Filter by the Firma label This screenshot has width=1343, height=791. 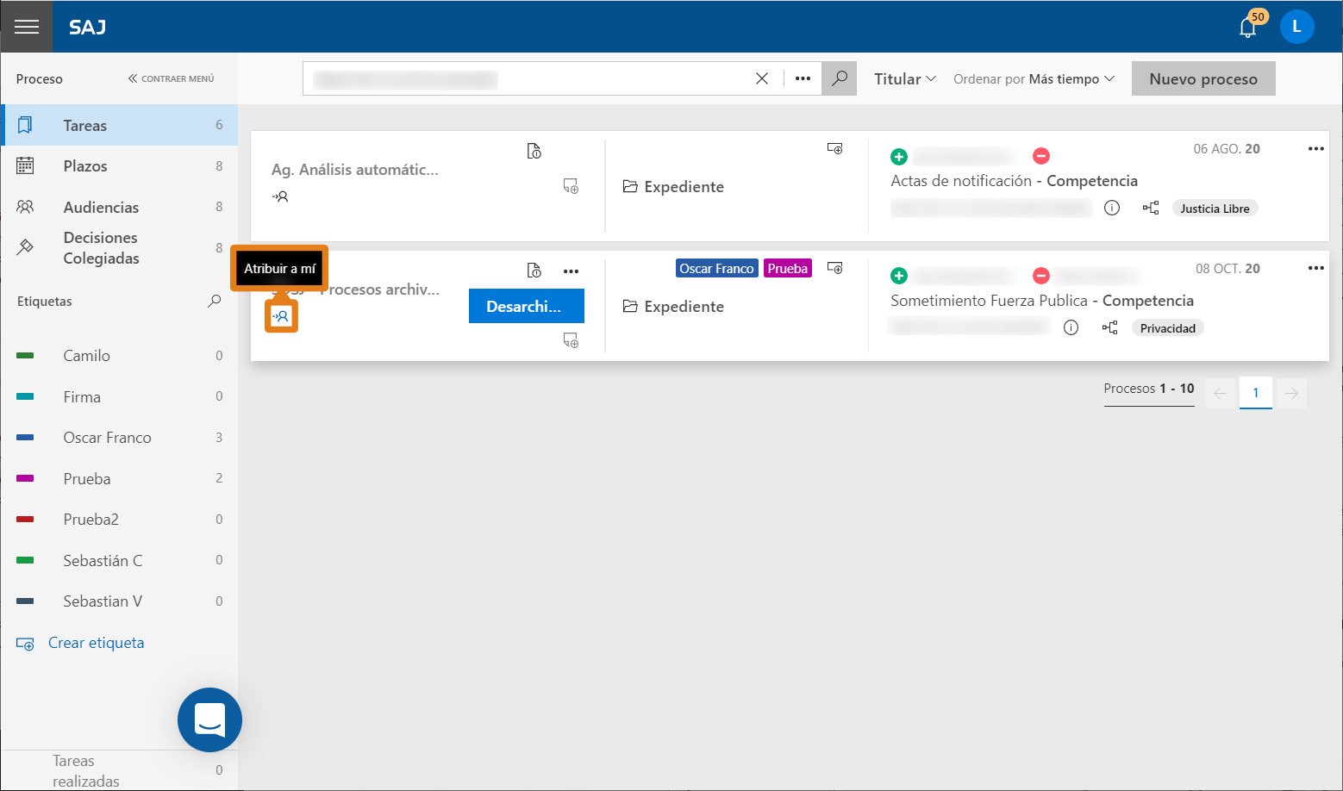pos(119,396)
